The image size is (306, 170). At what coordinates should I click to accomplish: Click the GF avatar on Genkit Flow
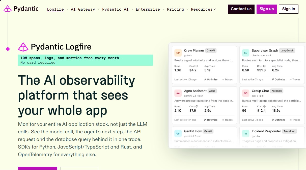click(178, 134)
